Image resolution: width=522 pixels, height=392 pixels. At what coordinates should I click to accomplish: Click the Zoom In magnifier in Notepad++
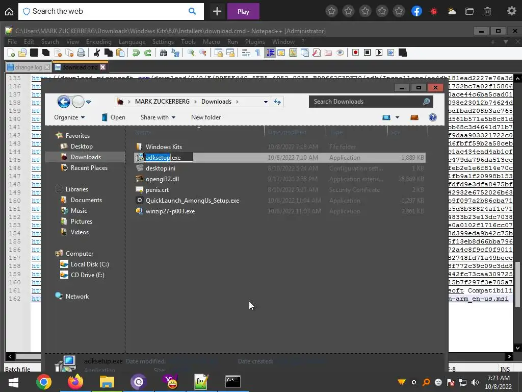coord(191,53)
